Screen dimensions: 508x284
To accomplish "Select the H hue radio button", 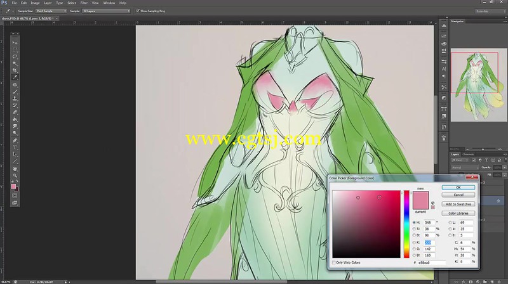I will coord(414,223).
